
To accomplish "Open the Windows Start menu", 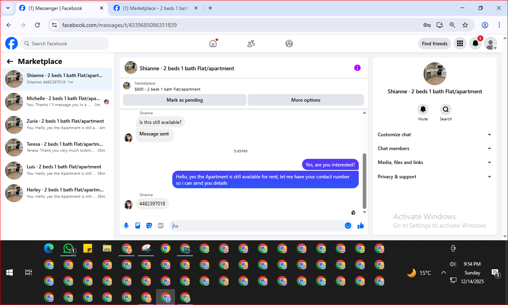I will click(10, 272).
